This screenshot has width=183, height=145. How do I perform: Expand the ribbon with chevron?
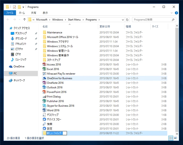pyautogui.click(x=172, y=13)
